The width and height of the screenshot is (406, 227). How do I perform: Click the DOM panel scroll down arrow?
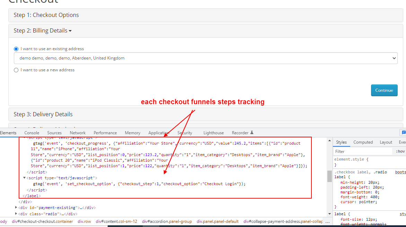tap(329, 214)
